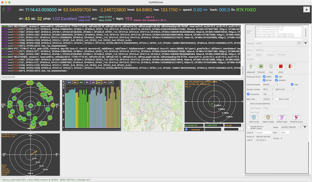
Task: Refresh the serial port list
Action: click(x=299, y=43)
